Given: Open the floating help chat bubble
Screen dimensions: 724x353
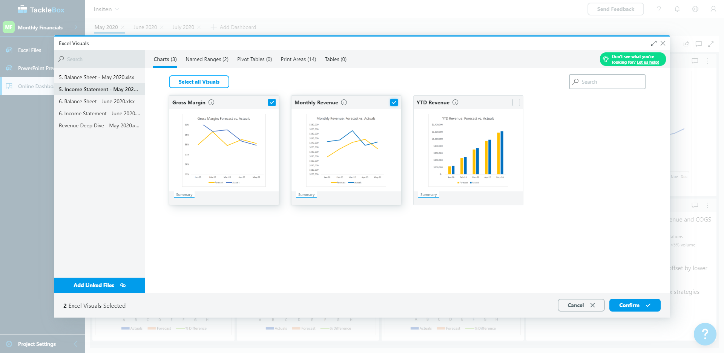Looking at the screenshot, I should coord(705,334).
